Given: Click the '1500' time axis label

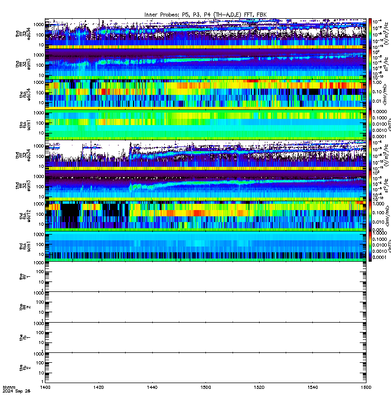Looking at the screenshot, I should coord(205,387).
